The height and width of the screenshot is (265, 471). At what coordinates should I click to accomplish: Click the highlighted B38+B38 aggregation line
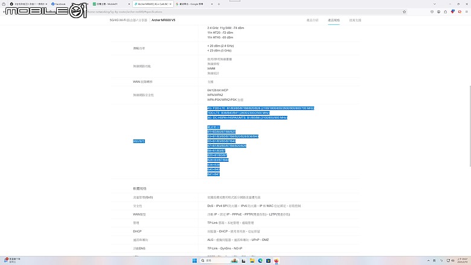click(x=214, y=165)
